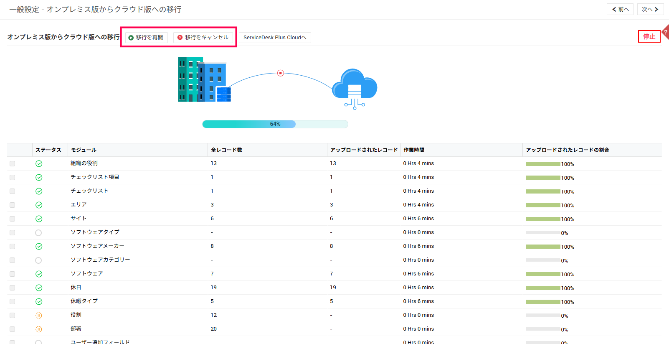Click the total record count 20 for 部署
Viewport: 669px width, 344px height.
pyautogui.click(x=214, y=329)
